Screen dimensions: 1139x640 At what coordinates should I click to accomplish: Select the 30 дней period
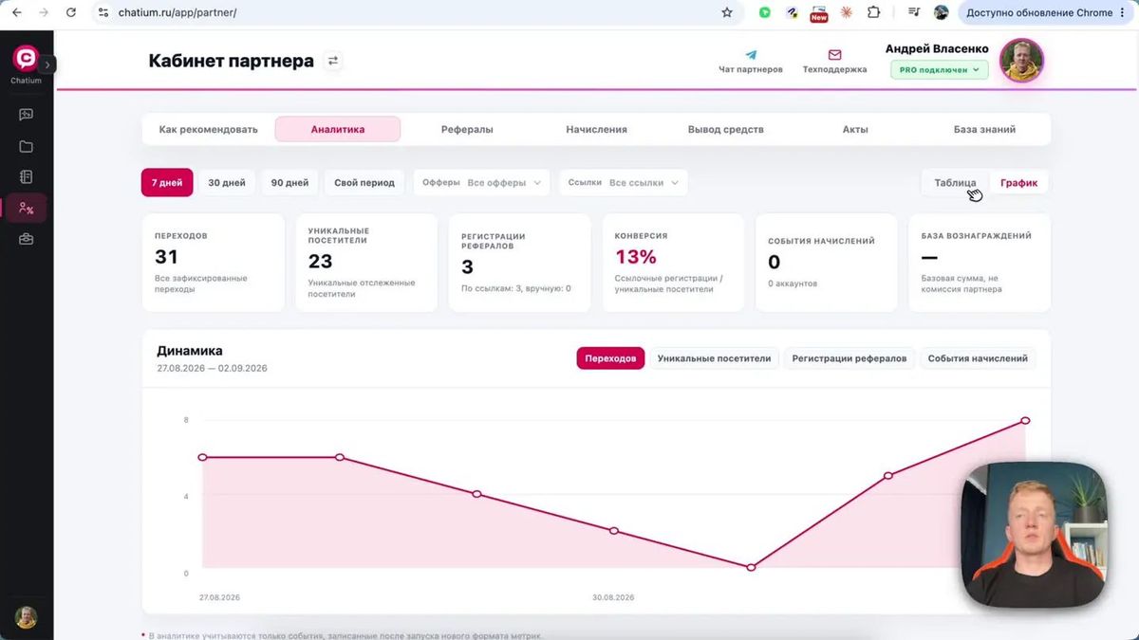click(227, 183)
